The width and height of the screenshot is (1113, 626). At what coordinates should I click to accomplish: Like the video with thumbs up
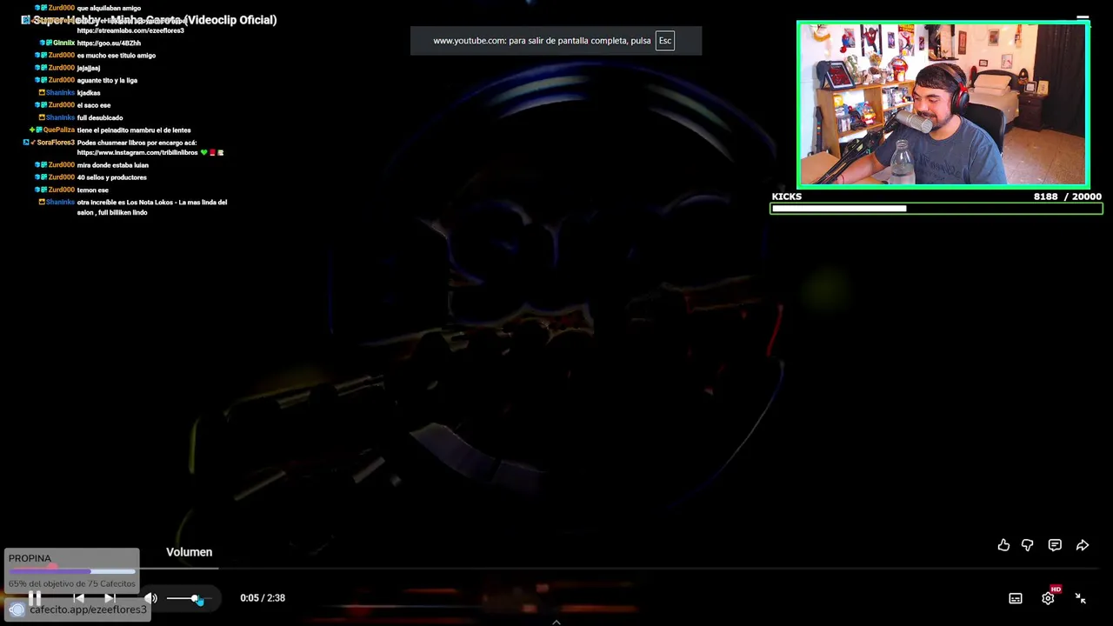point(1003,545)
